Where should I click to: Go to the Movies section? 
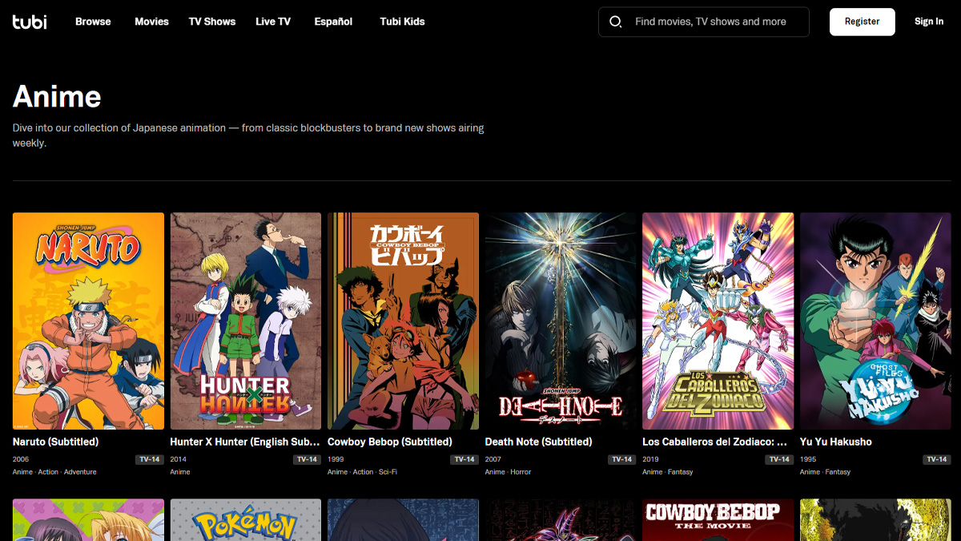pyautogui.click(x=151, y=22)
